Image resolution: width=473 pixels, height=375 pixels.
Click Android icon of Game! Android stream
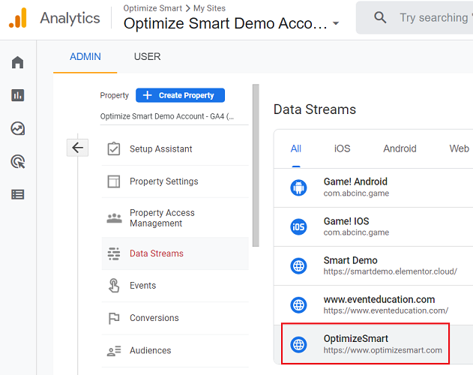pyautogui.click(x=298, y=187)
